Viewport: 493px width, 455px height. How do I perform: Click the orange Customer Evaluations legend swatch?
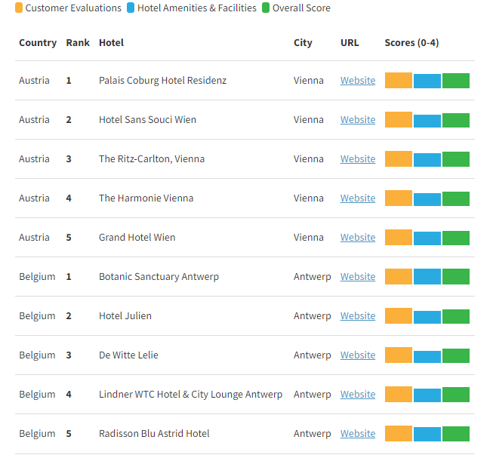pyautogui.click(x=19, y=8)
